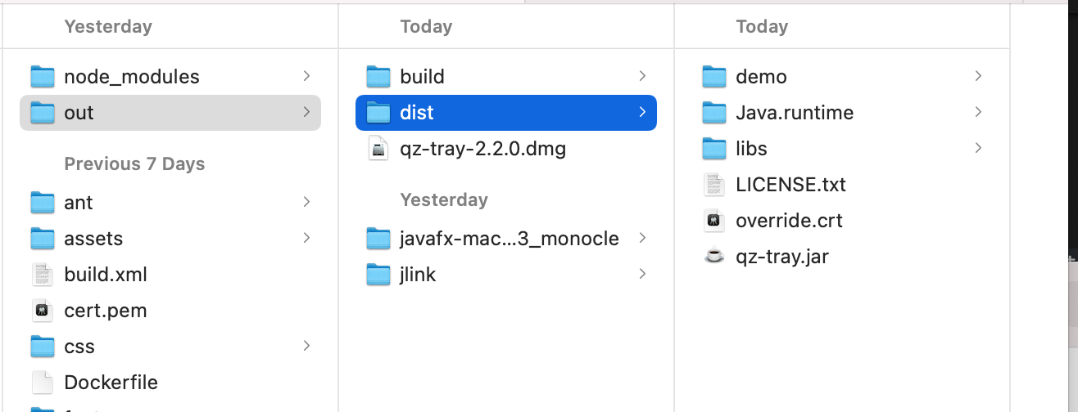This screenshot has height=412, width=1078.
Task: Expand the build folder chevron
Action: click(642, 76)
